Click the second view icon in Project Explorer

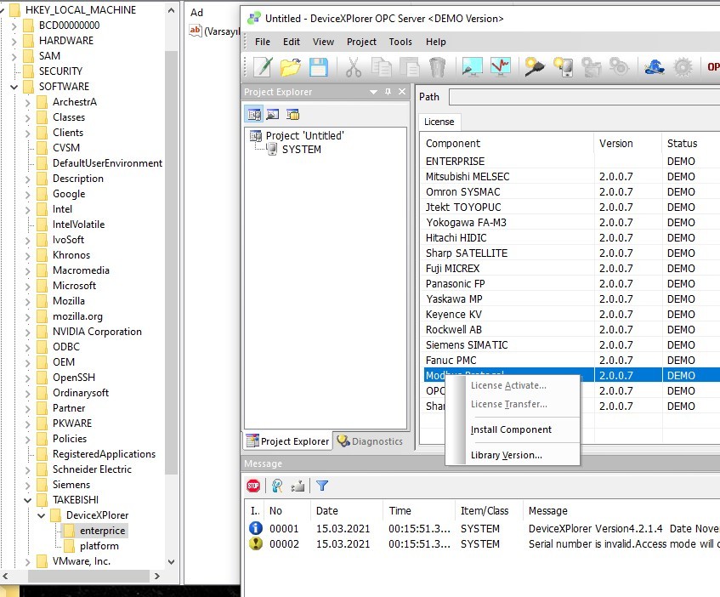click(x=273, y=114)
